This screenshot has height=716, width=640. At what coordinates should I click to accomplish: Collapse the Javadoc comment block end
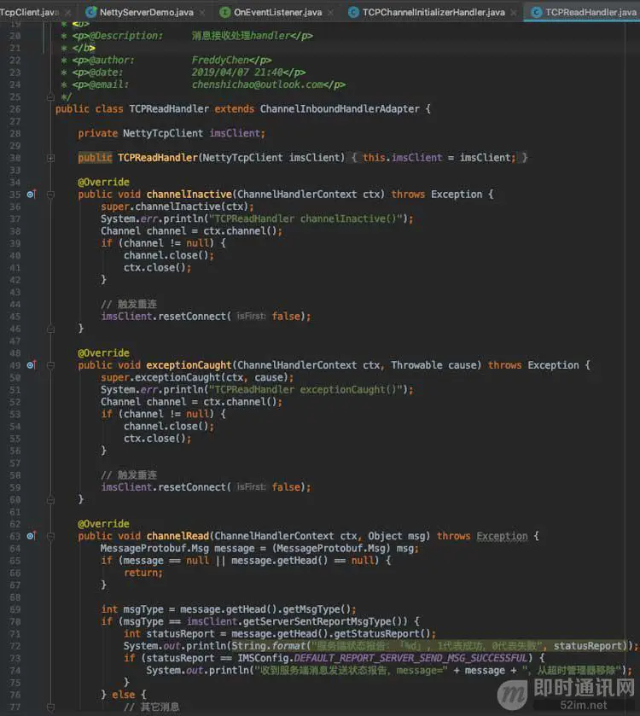[50, 96]
